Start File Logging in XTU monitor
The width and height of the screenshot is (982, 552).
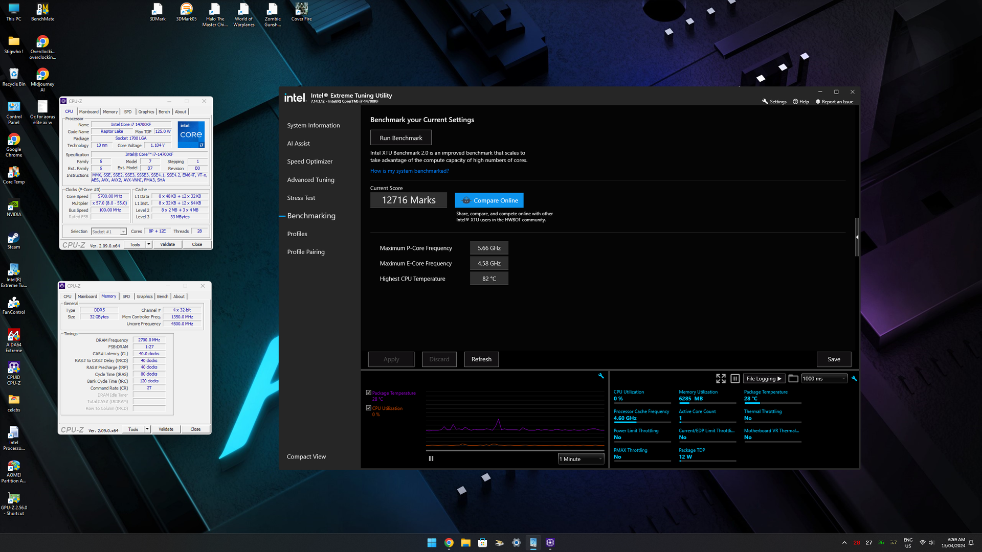tap(764, 379)
